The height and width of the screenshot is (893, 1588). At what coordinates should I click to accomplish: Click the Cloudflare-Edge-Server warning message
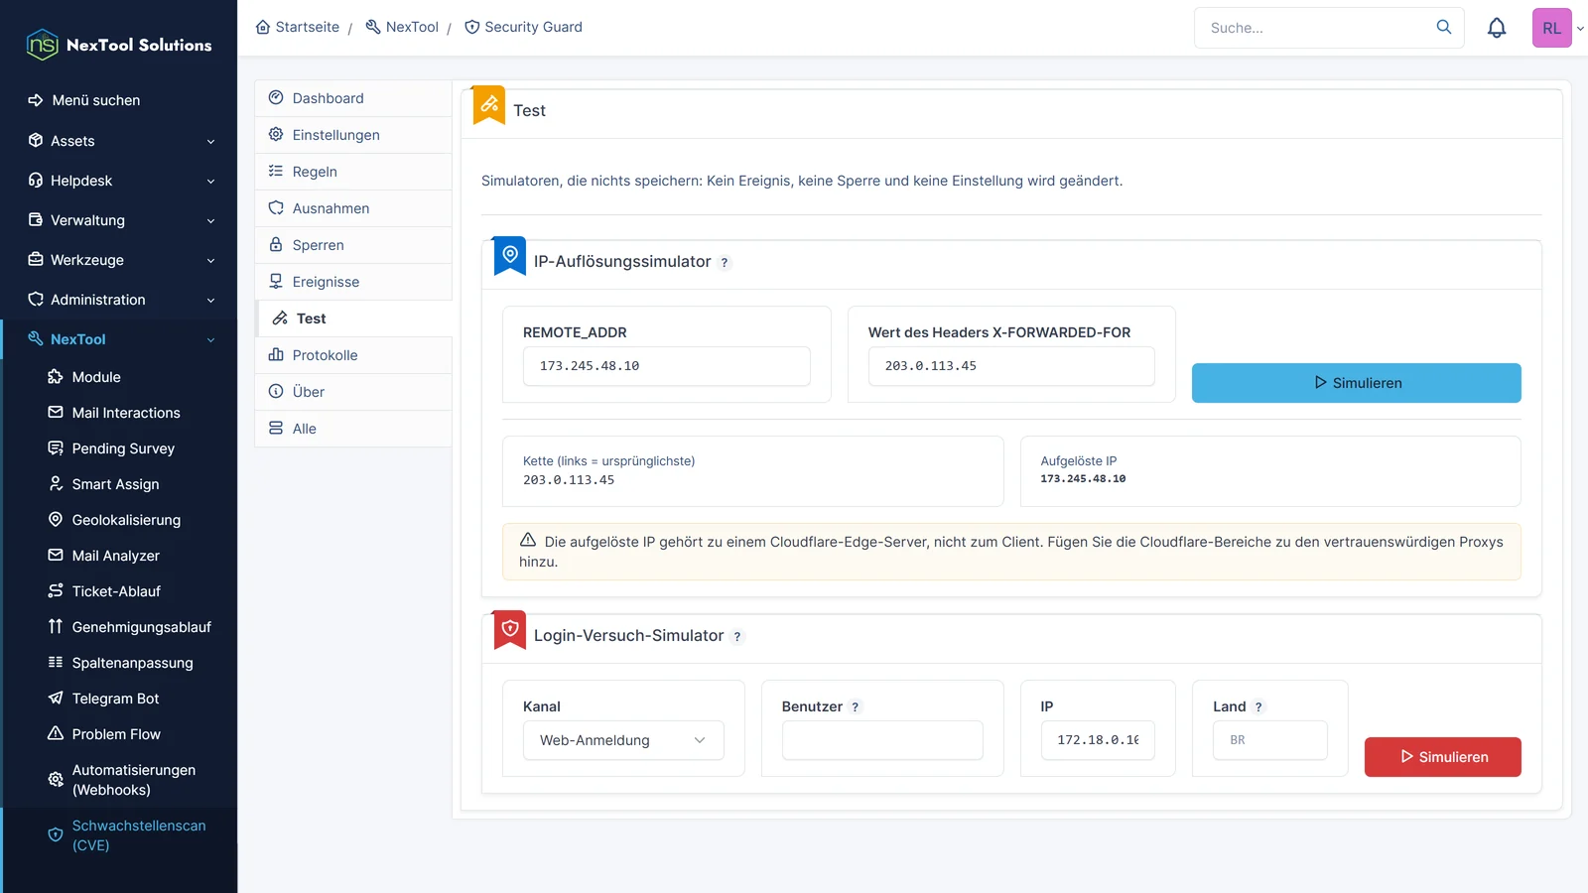1011,552
